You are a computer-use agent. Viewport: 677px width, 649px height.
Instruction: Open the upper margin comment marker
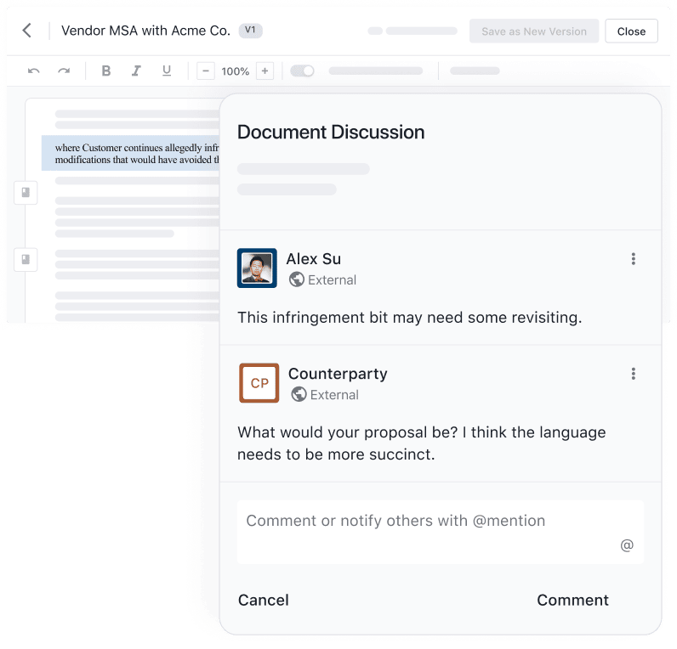26,193
